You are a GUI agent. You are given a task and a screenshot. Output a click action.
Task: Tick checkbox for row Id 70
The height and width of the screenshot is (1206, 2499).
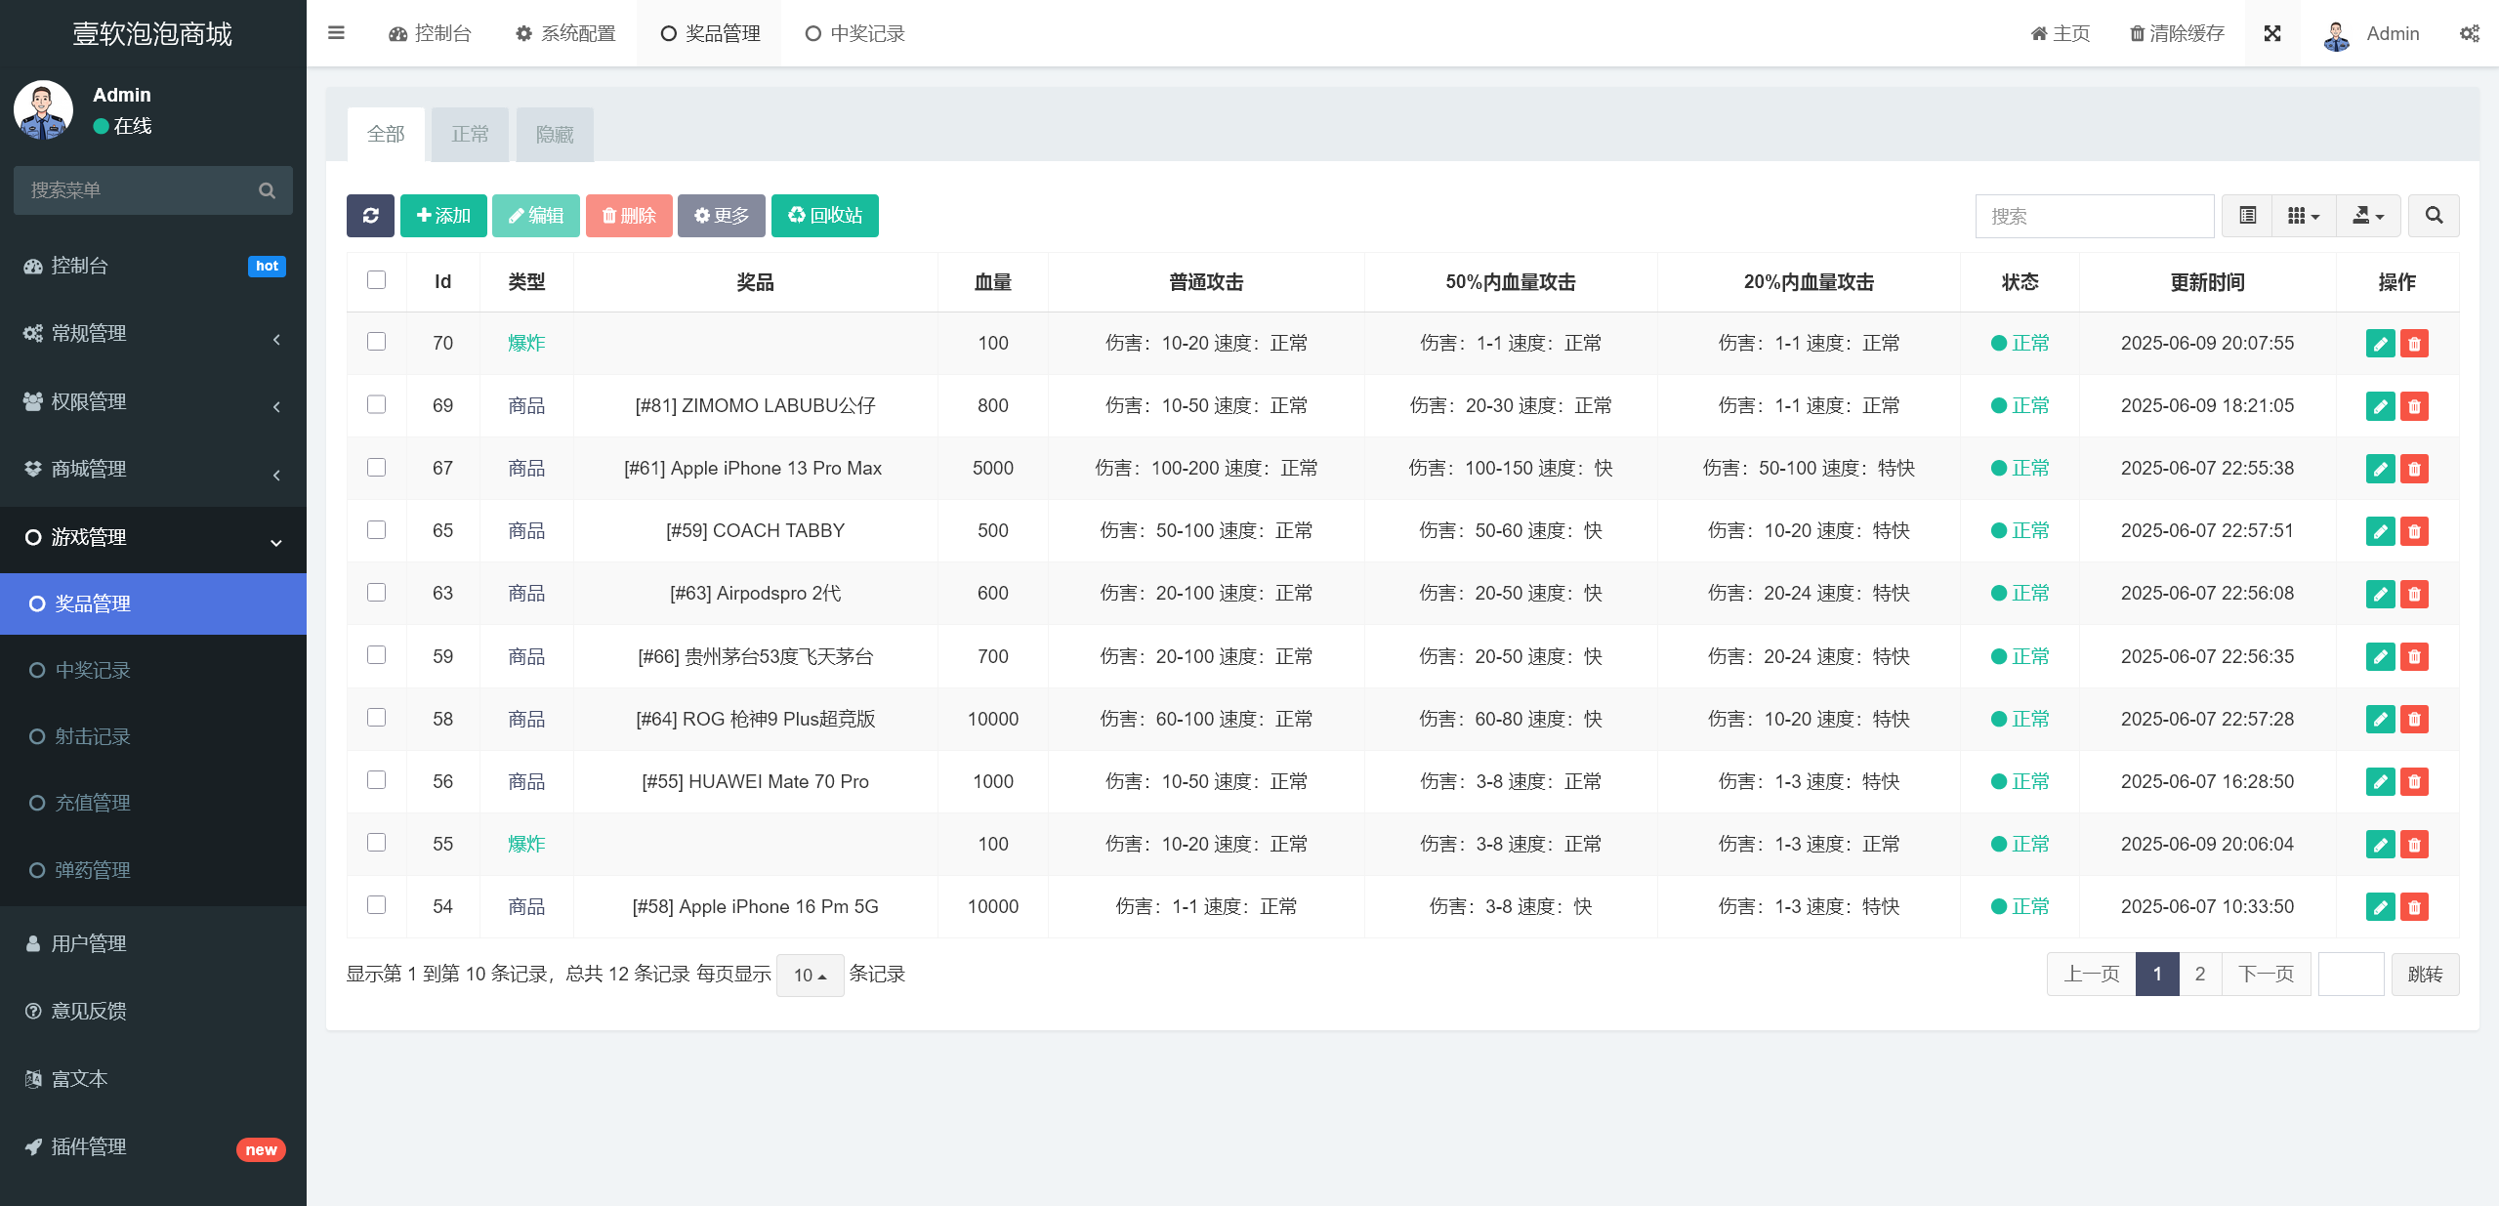pyautogui.click(x=376, y=342)
